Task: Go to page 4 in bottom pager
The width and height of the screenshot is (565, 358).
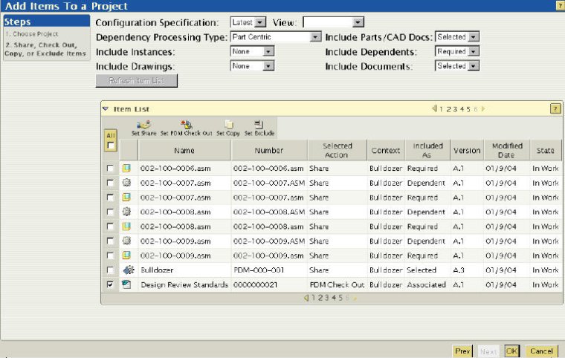Action: [x=334, y=298]
